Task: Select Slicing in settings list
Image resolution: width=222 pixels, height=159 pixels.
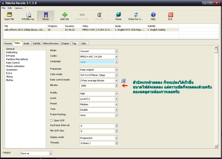Action: pyautogui.click(x=9, y=77)
